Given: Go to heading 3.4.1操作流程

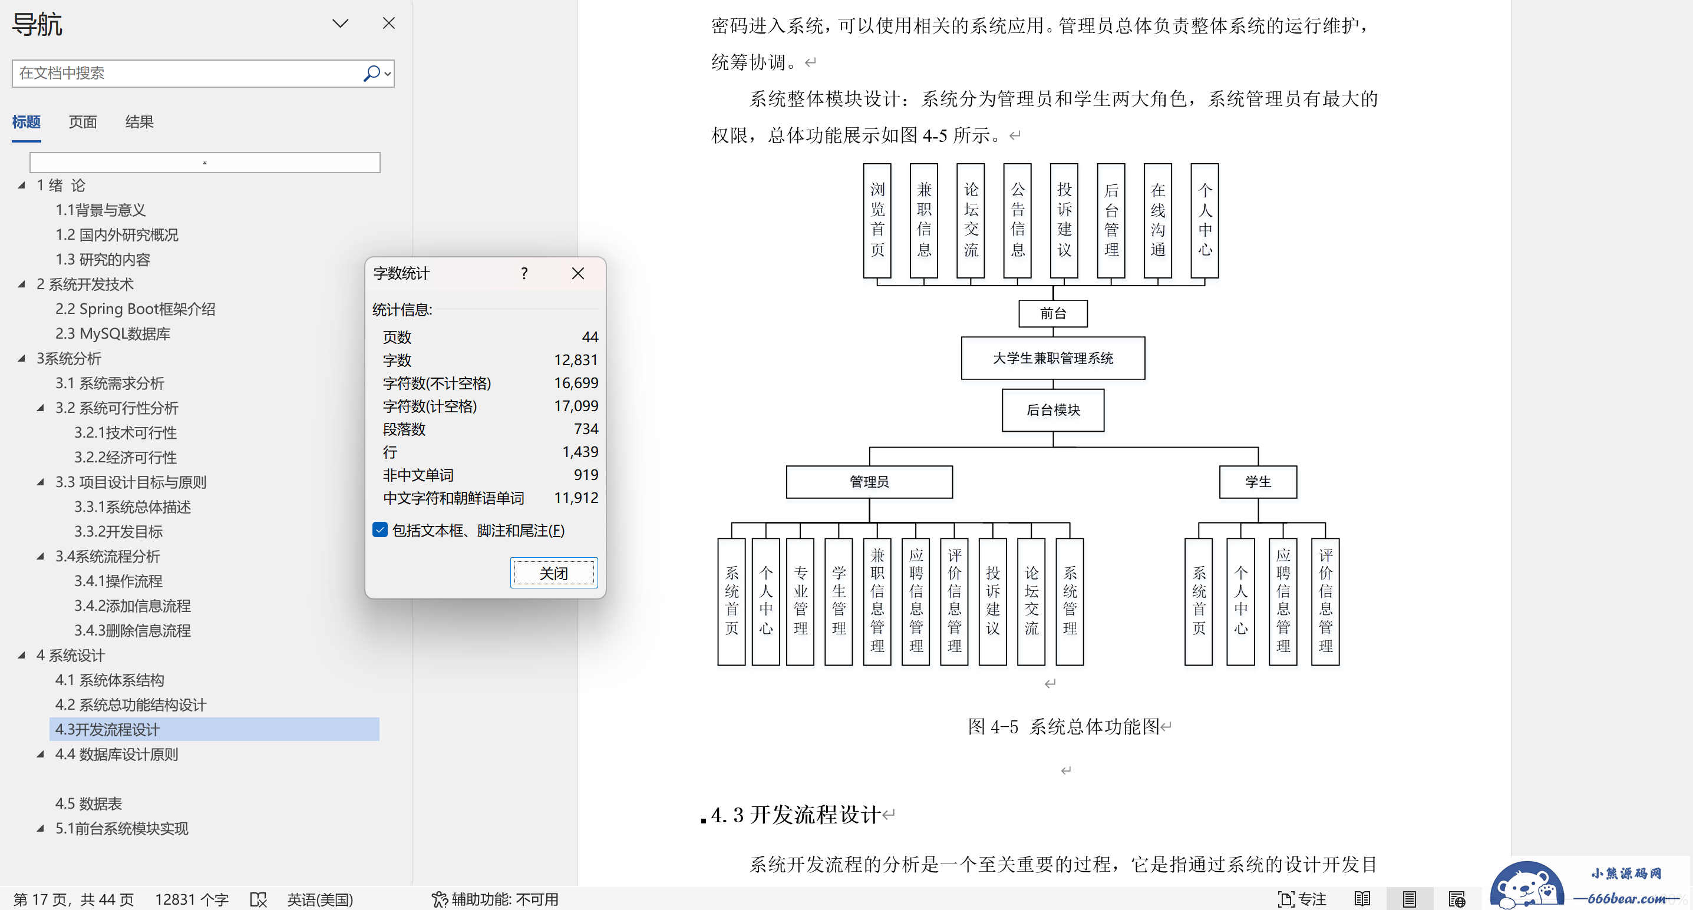Looking at the screenshot, I should [x=118, y=581].
